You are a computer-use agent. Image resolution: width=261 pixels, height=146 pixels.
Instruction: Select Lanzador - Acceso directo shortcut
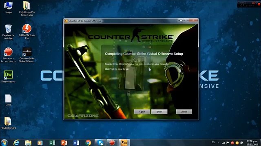8,55
